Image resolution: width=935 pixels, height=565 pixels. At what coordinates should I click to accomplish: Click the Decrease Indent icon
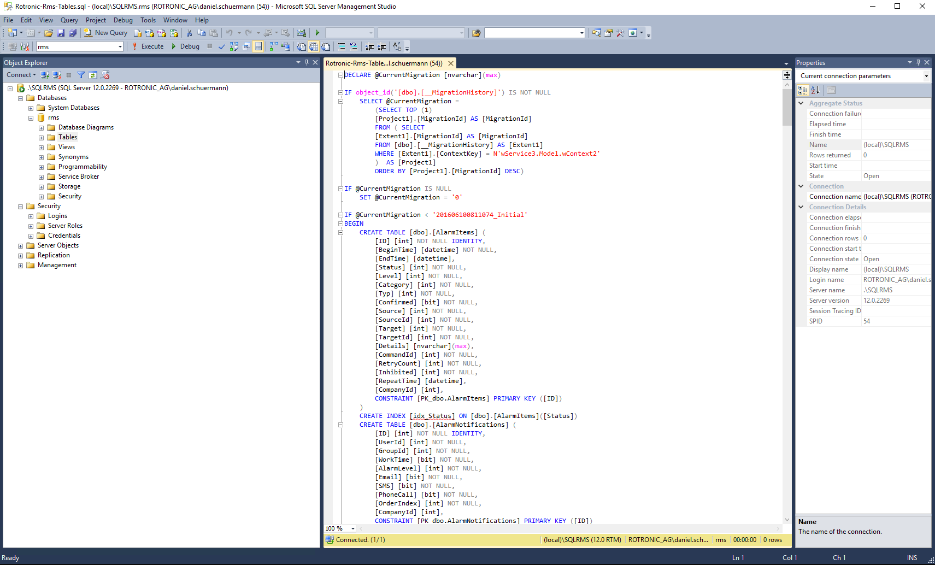pyautogui.click(x=369, y=46)
